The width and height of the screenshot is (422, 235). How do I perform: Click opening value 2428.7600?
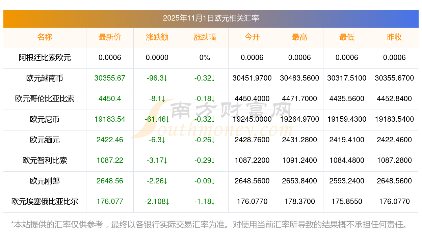[252, 140]
